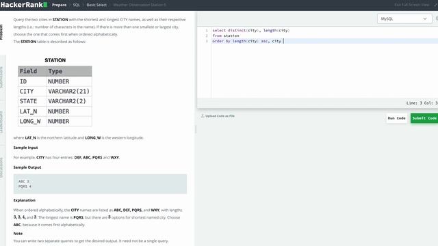Submit the code with Submit Code
The image size is (438, 246).
click(x=424, y=118)
